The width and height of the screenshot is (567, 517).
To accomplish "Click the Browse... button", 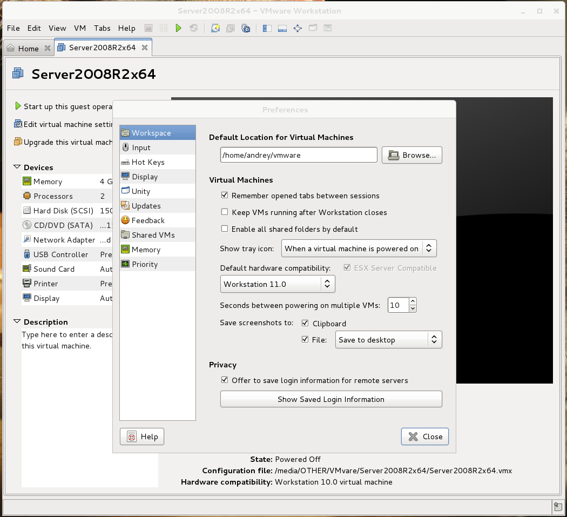I will [412, 155].
